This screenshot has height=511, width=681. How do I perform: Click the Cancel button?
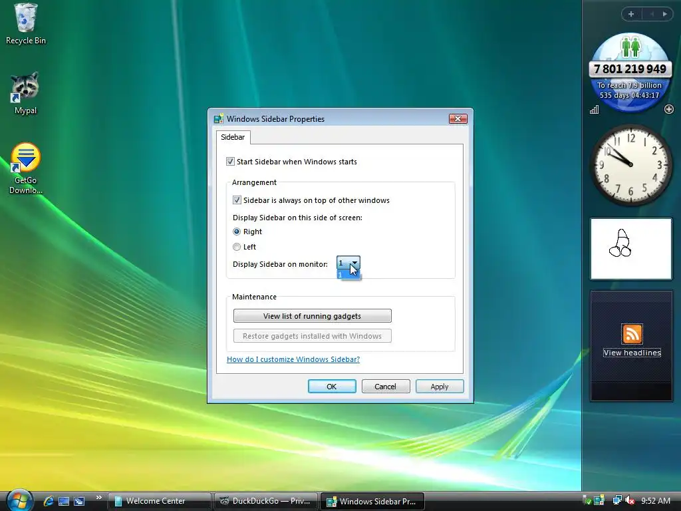pyautogui.click(x=386, y=387)
